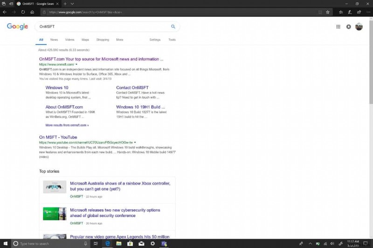Open the volume control in system tray
The height and width of the screenshot is (248, 373).
tap(332, 243)
